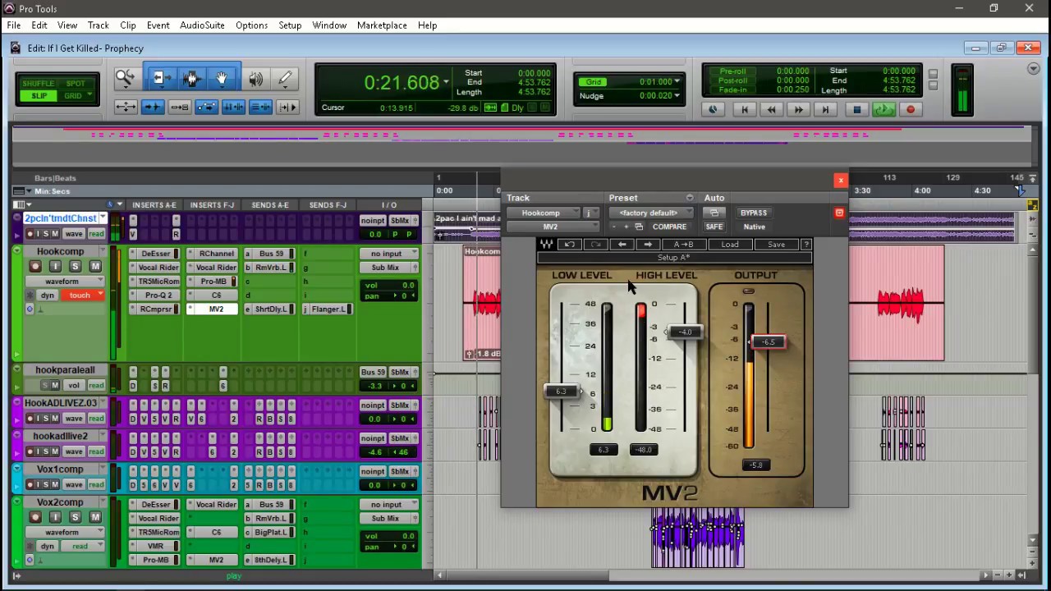
Task: Click Stop transport button
Action: coord(856,109)
